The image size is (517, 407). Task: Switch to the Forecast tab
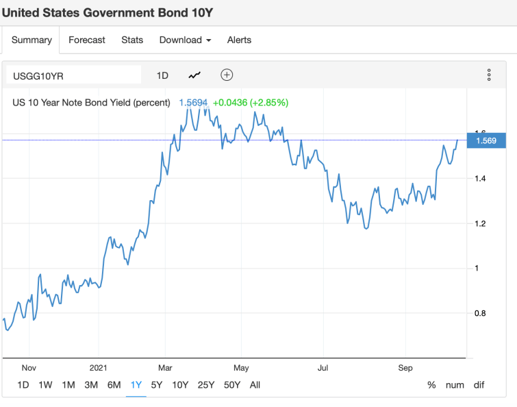point(87,40)
